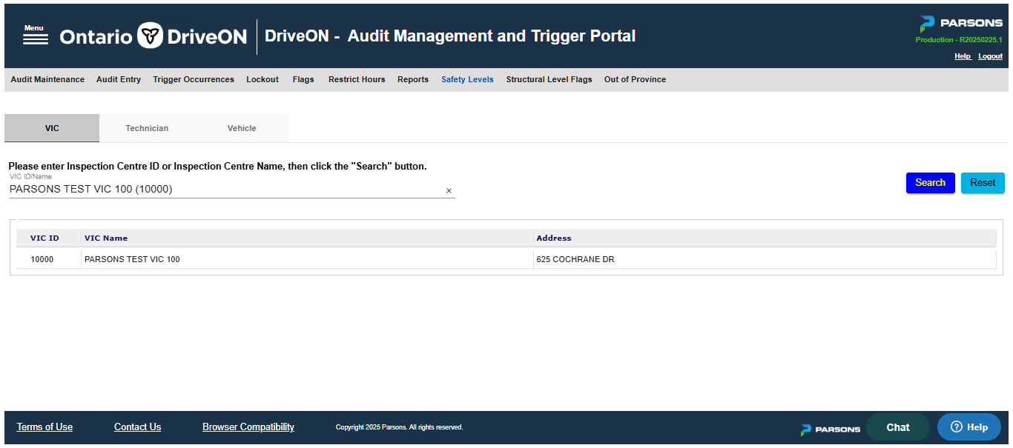Open the Terms of Use link
Screen dimensions: 1013x448
click(x=44, y=427)
